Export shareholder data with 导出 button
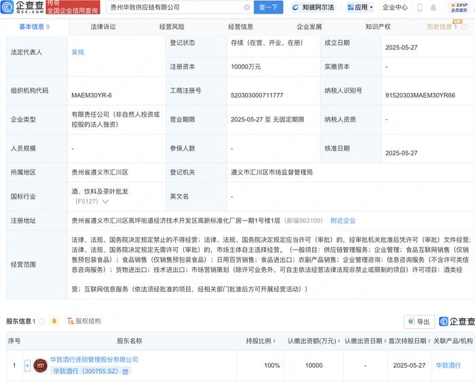Screen dimensions: 475x382 pos(419,322)
